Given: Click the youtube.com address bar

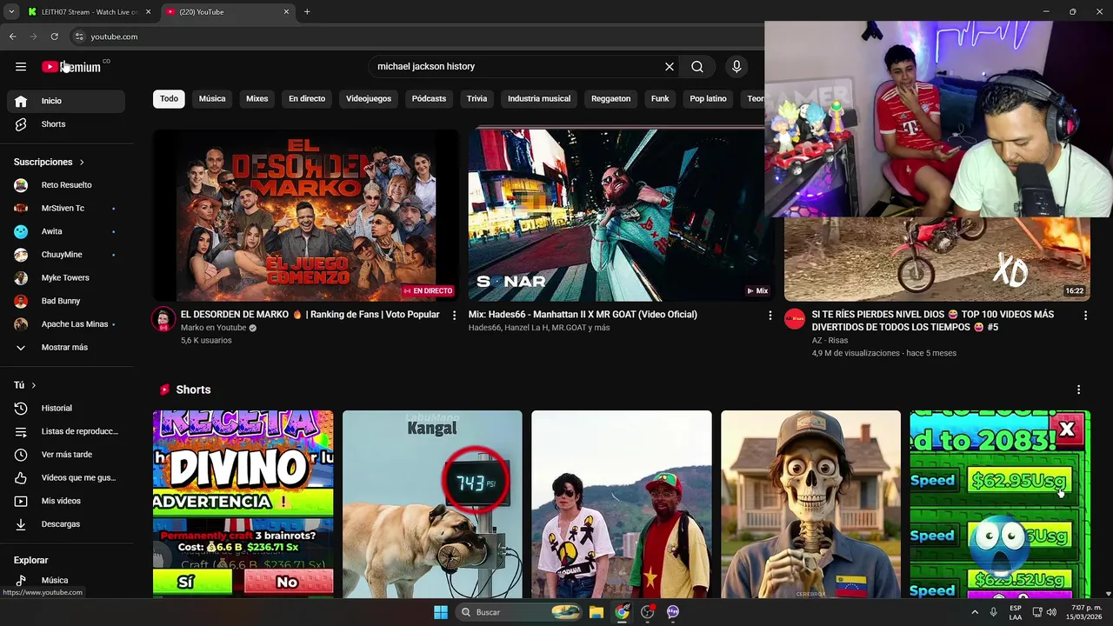Looking at the screenshot, I should [417, 37].
